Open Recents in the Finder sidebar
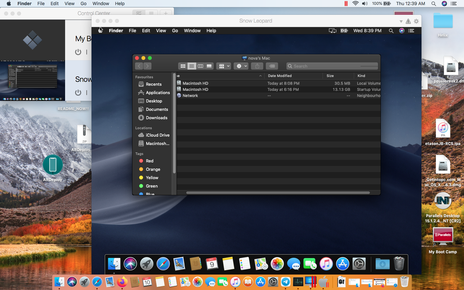This screenshot has width=464, height=290. (154, 84)
